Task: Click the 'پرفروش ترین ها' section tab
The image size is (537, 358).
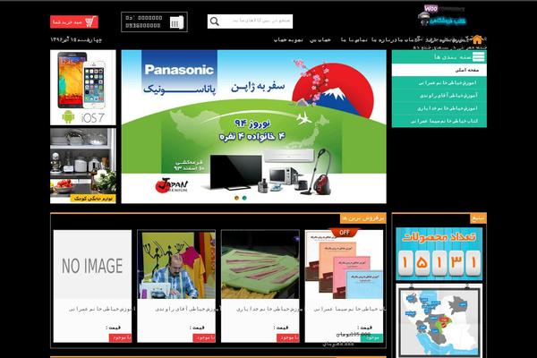Action: coord(363,217)
